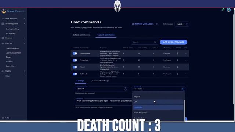Click the user level dropdown list scrollbar
This screenshot has height=132, width=235.
point(185,110)
